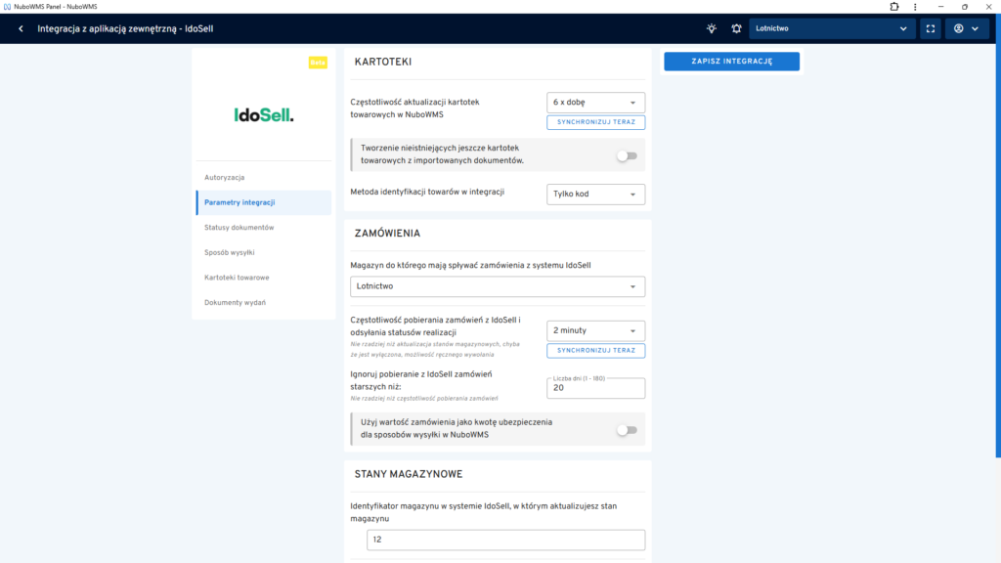
Task: Go to Kartoteki towarowe section
Action: (x=237, y=278)
